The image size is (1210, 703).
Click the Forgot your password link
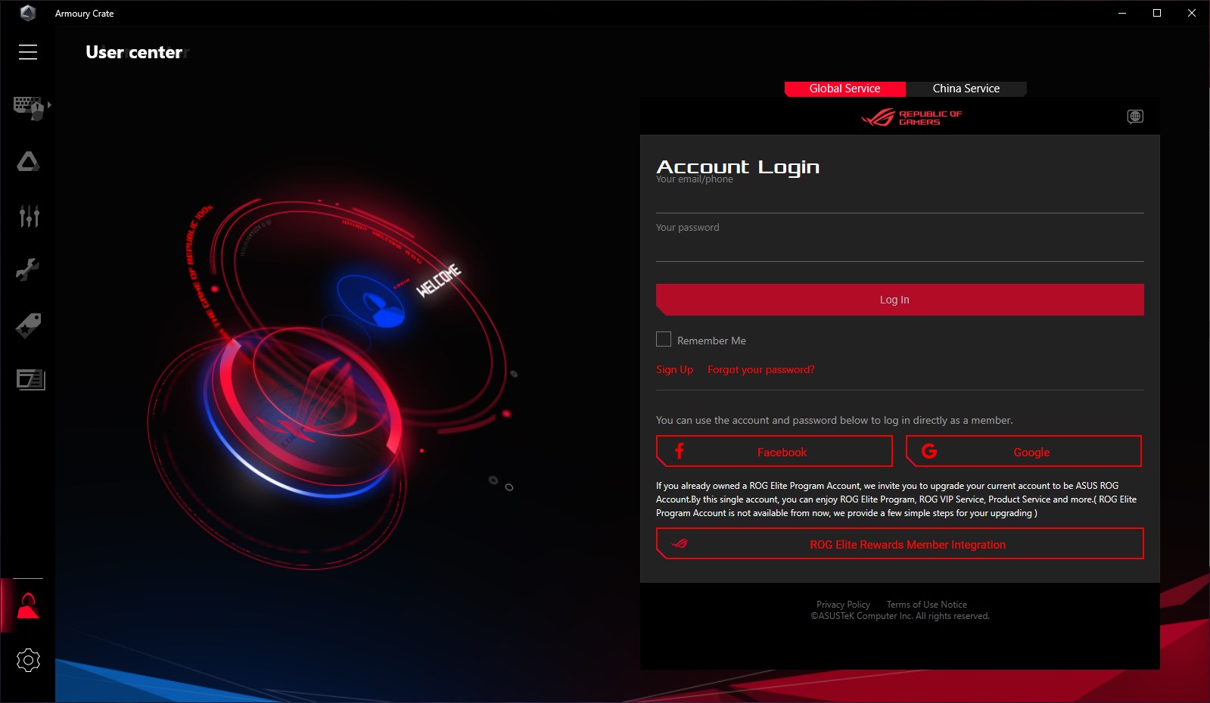(x=761, y=369)
